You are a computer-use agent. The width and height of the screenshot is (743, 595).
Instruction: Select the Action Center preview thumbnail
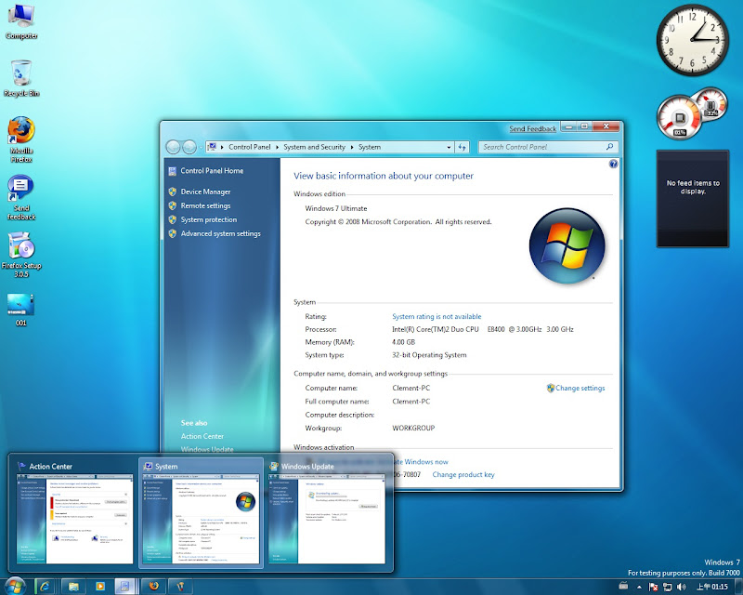tap(74, 519)
